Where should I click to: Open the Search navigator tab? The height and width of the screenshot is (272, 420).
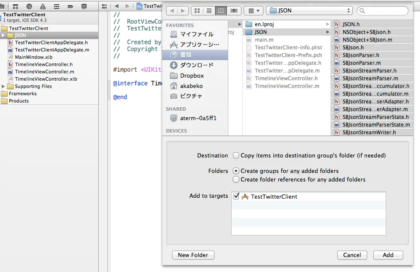point(29,6)
